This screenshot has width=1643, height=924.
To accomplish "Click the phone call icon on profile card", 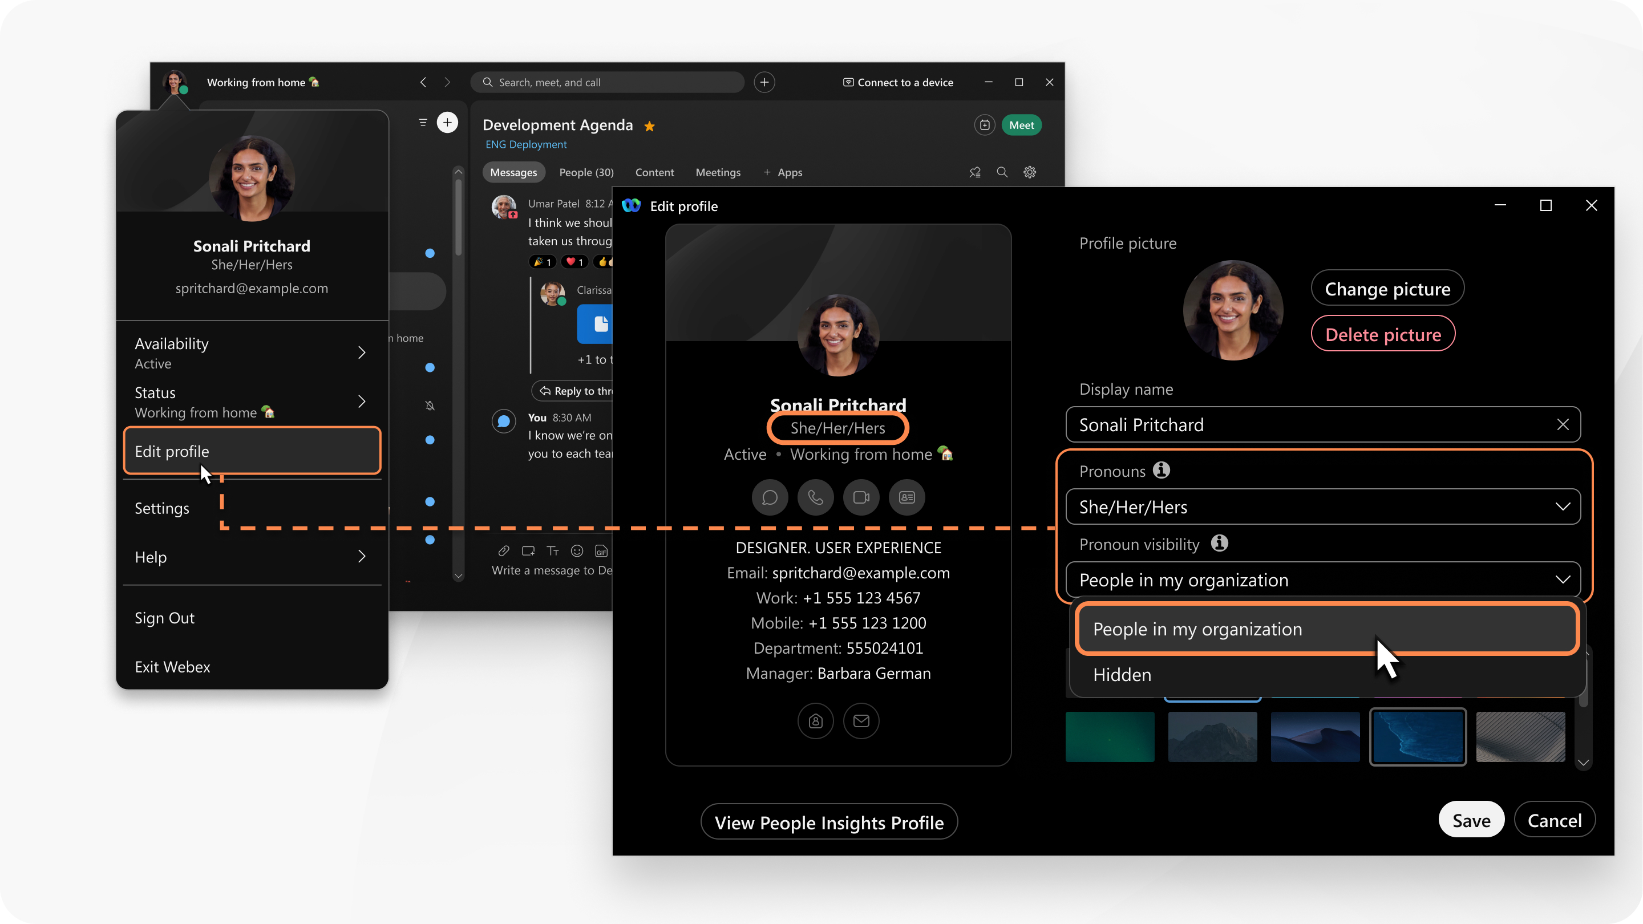I will [815, 496].
